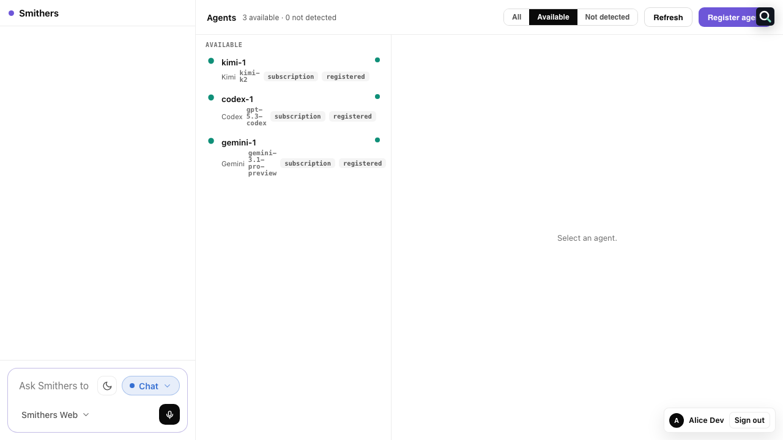This screenshot has height=440, width=783.
Task: Click the 'Select an agent.' placeholder text
Action: coord(587,238)
